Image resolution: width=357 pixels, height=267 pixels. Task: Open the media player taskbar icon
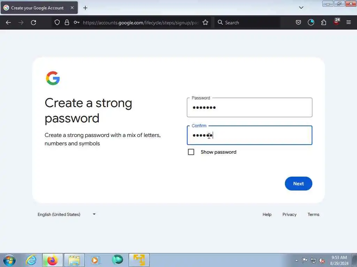[x=95, y=260]
